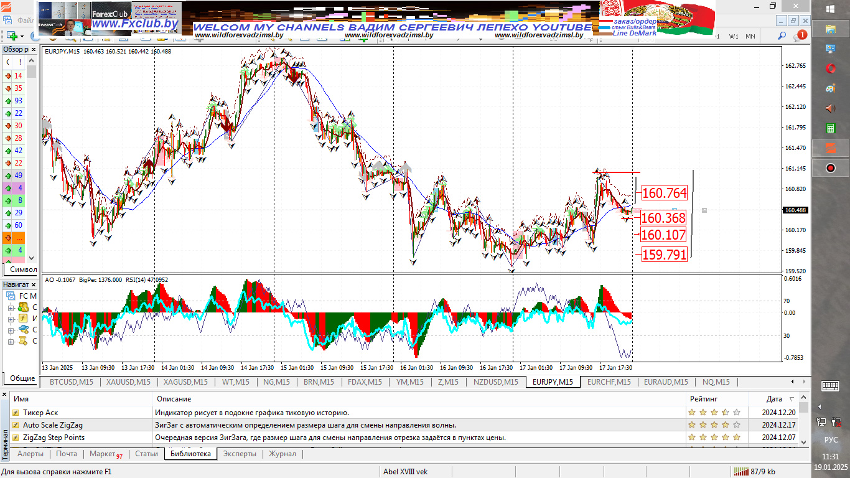Click the Abel XVIII vek profile in status bar
The height and width of the screenshot is (478, 850).
[x=406, y=472]
